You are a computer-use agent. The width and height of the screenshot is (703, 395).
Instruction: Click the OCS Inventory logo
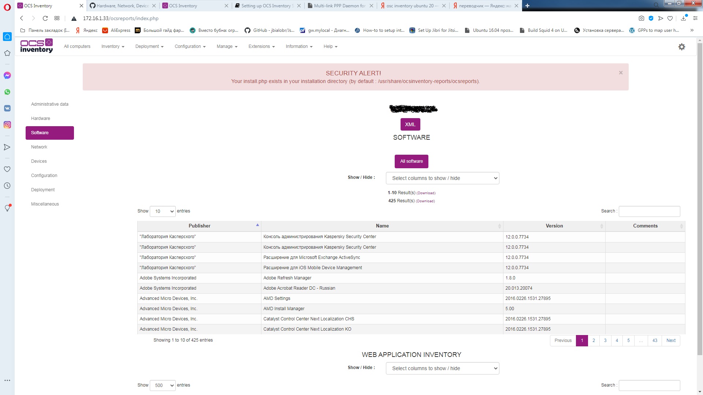point(37,46)
